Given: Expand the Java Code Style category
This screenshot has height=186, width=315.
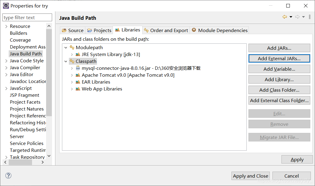Looking at the screenshot, I should coord(6,61).
